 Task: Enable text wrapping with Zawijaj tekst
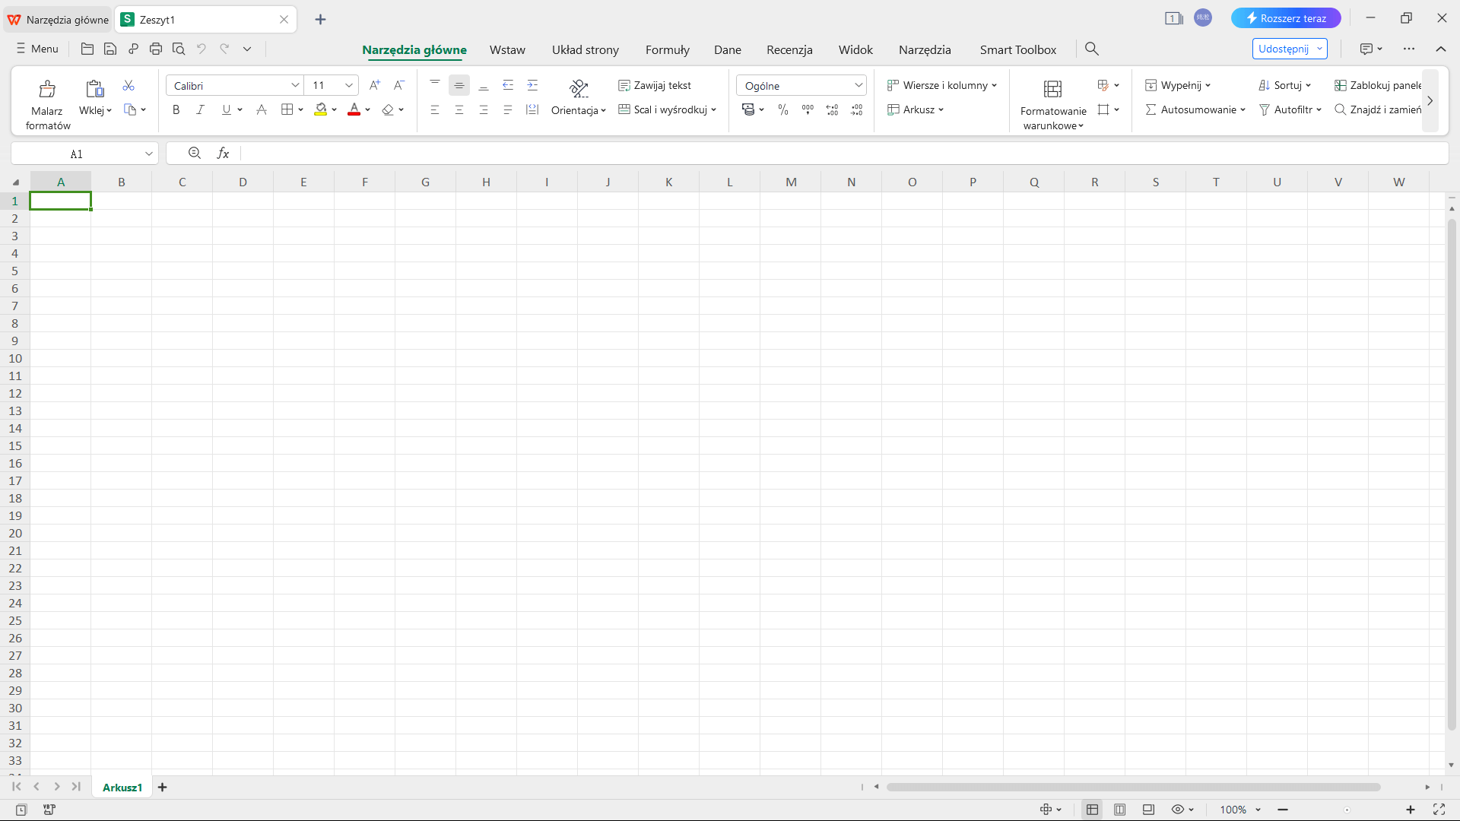pyautogui.click(x=655, y=85)
